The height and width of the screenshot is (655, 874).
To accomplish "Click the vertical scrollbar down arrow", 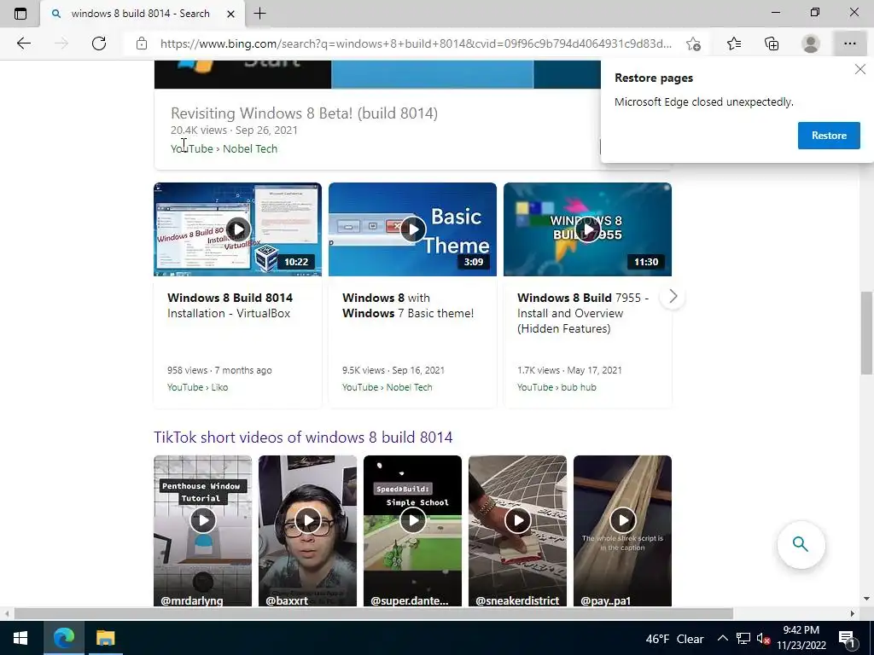I will pos(866,599).
